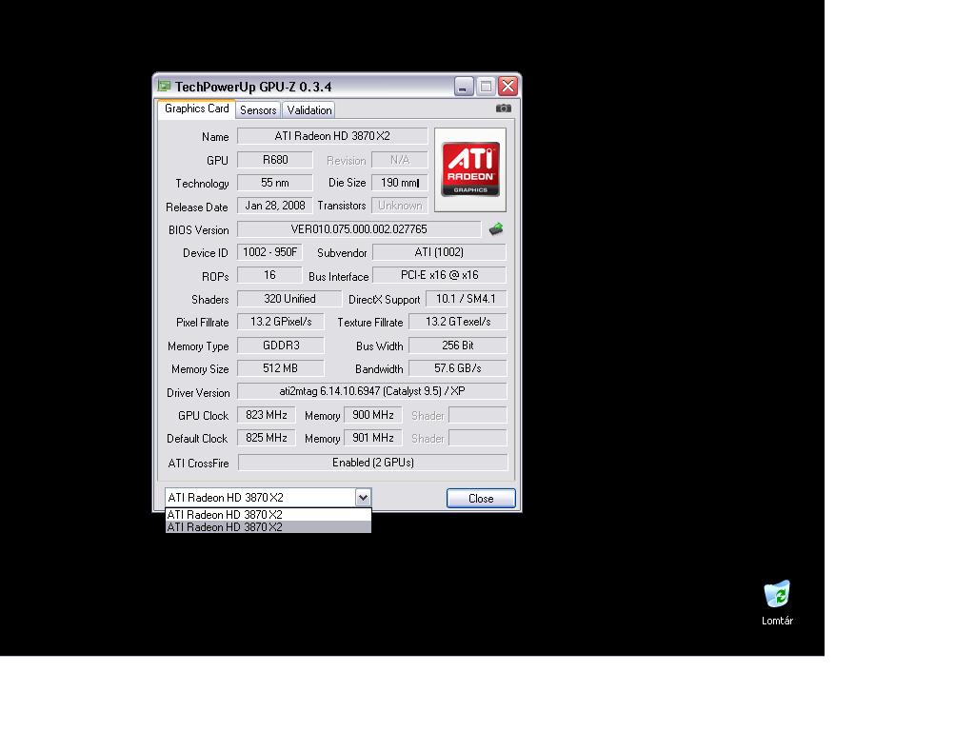This screenshot has width=975, height=731.
Task: Click the GPU-Z title bar app icon
Action: pyautogui.click(x=164, y=86)
